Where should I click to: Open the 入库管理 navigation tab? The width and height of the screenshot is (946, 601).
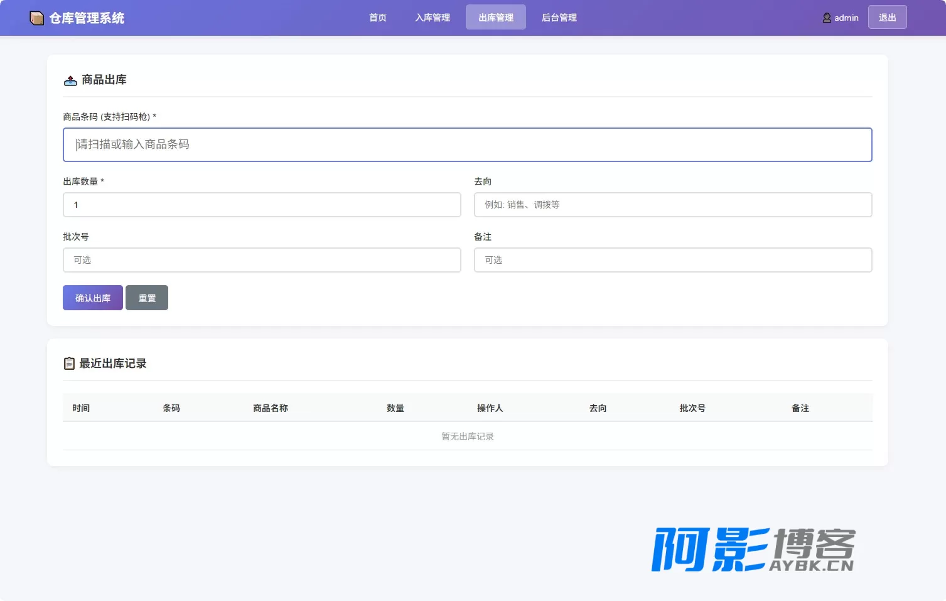[x=433, y=18]
